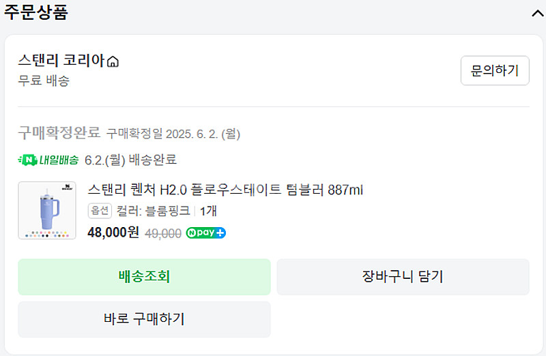Collapse the 주문상품 section chevron
Viewport: 546px width, 356px height.
point(537,12)
